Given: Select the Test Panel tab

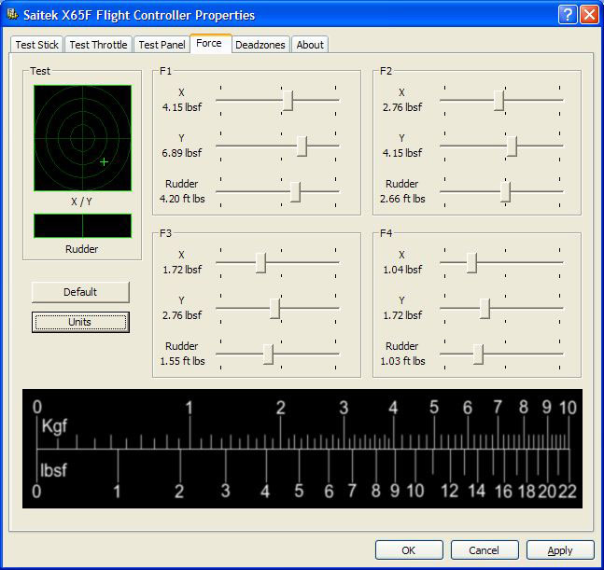Looking at the screenshot, I should click(162, 45).
